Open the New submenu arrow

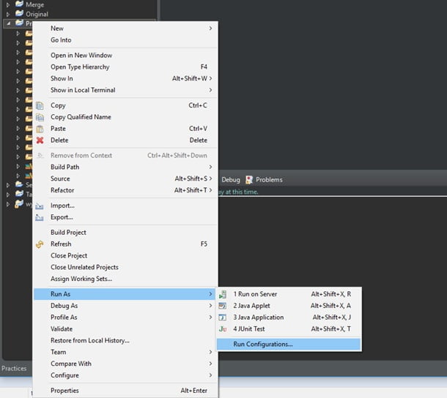tap(210, 29)
